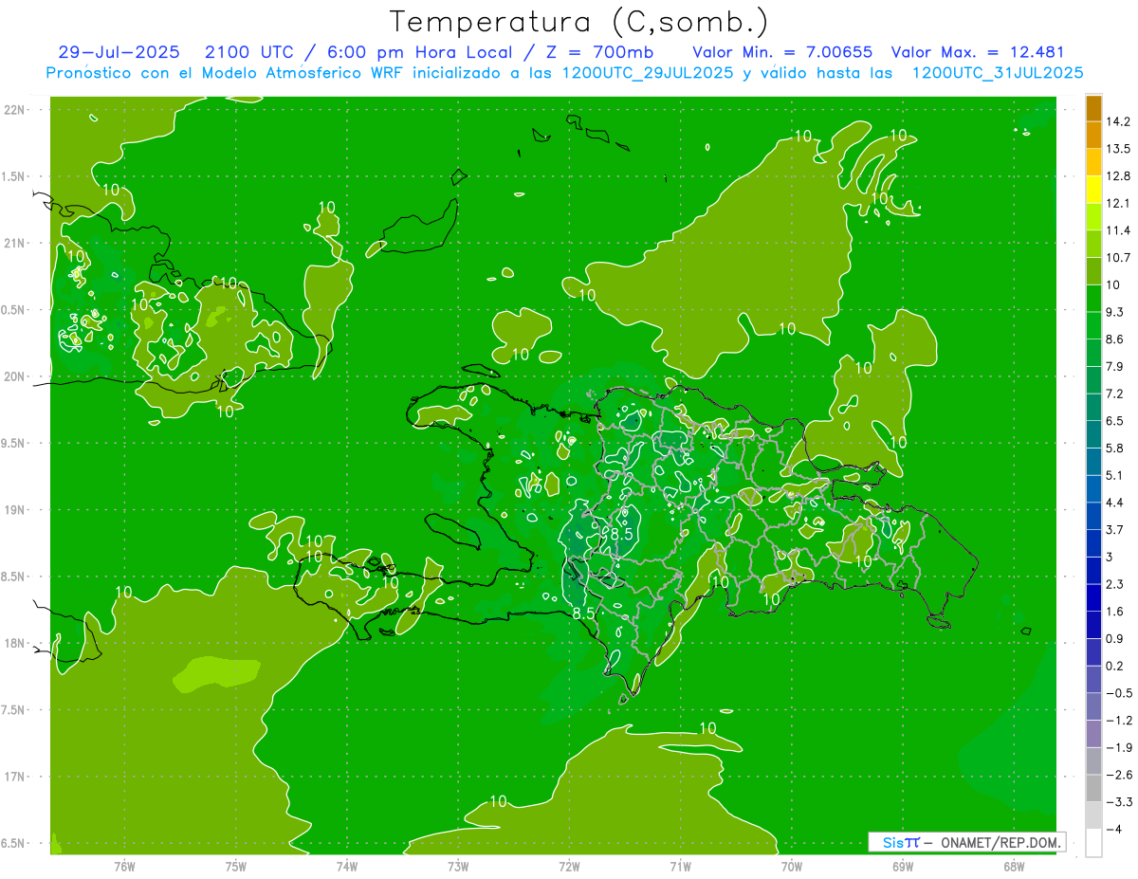Click the -1.9 value on the color scale
This screenshot has width=1138, height=879.
click(1119, 747)
